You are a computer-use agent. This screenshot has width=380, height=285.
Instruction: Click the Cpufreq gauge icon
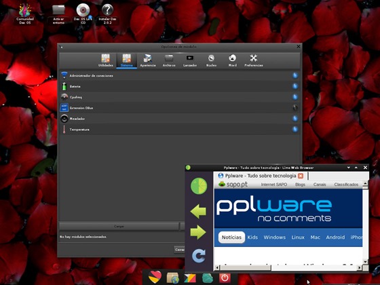64,97
